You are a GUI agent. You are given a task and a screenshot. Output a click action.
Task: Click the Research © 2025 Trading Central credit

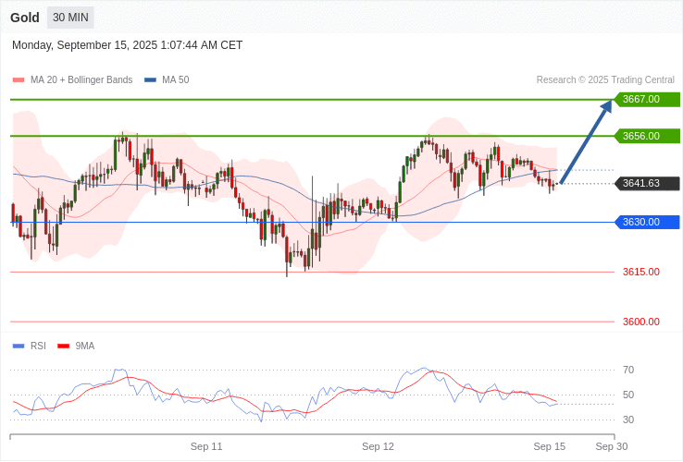click(x=605, y=80)
